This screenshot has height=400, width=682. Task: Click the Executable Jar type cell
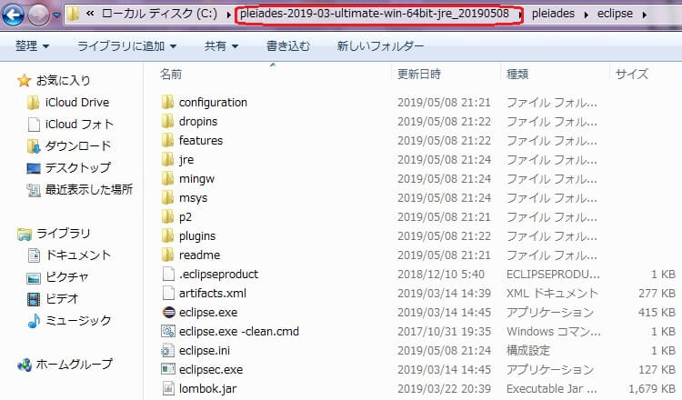coord(552,389)
